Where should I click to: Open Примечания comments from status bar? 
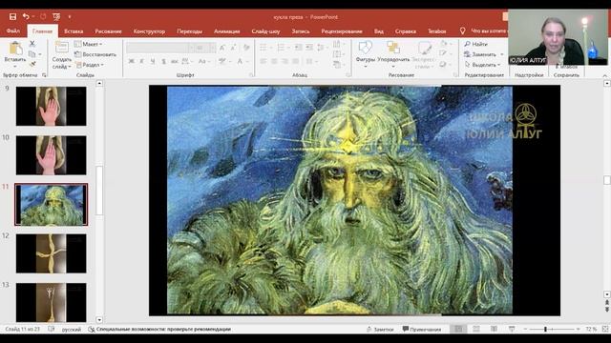point(422,329)
